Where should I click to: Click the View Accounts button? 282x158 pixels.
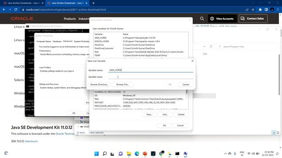tap(222, 18)
